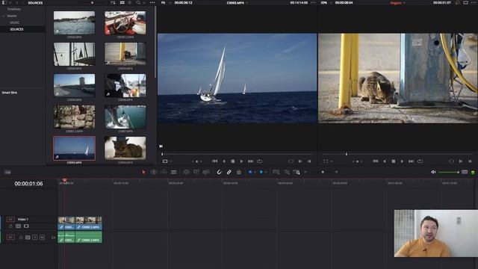Toggle the Position Lock padlock icon
The width and height of the screenshot is (478, 269).
tap(239, 172)
